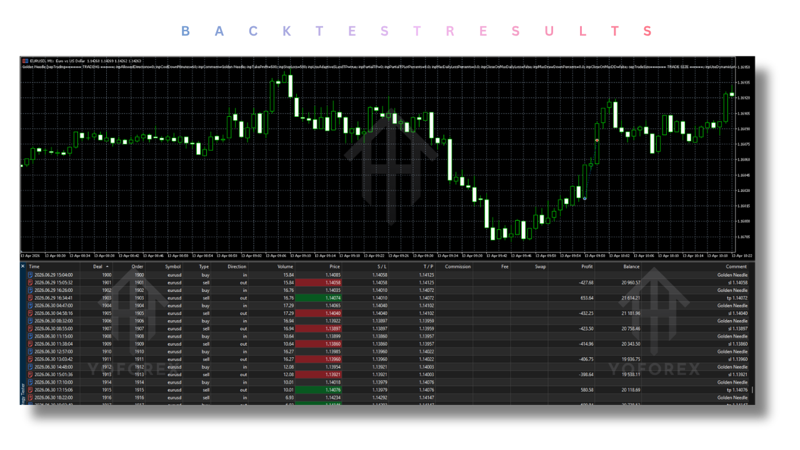Click the sell icon beside 2026.06.30 08:55:00

[31, 329]
